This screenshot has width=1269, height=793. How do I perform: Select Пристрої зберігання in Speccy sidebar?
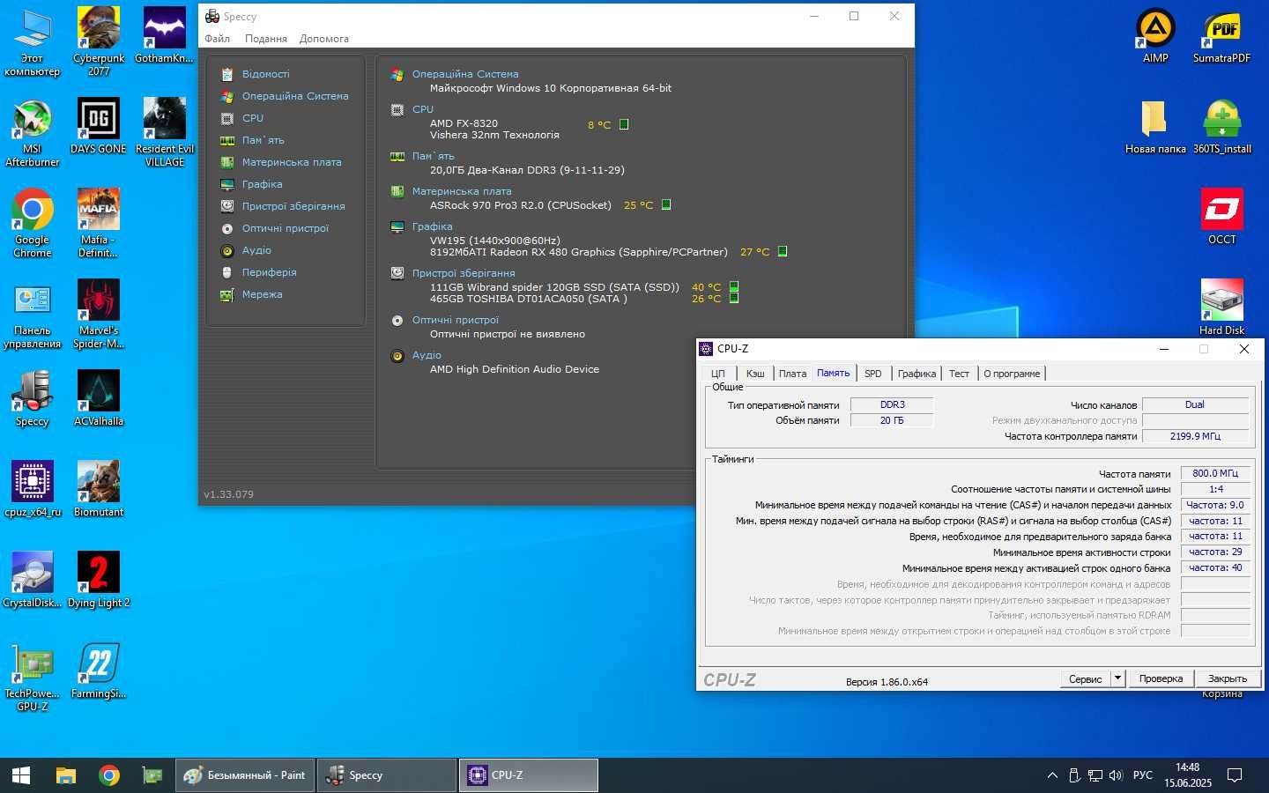click(293, 206)
